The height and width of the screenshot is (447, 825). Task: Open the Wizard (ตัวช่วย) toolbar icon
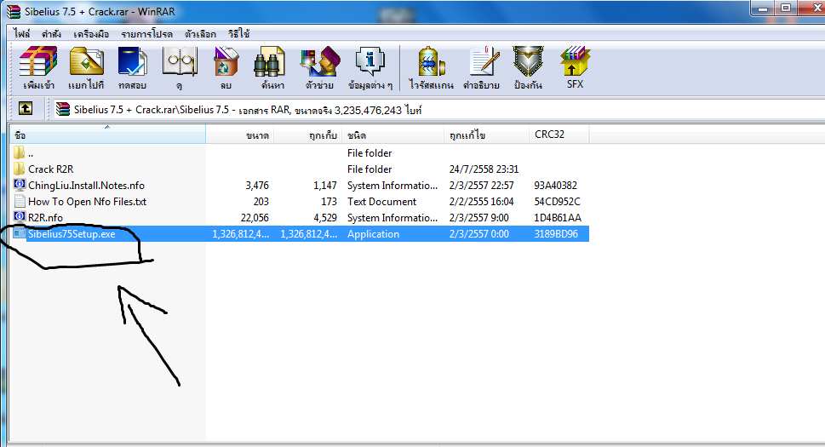(320, 61)
